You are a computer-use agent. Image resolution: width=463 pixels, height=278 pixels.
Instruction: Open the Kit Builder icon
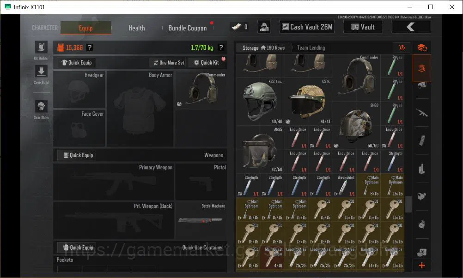tap(41, 47)
